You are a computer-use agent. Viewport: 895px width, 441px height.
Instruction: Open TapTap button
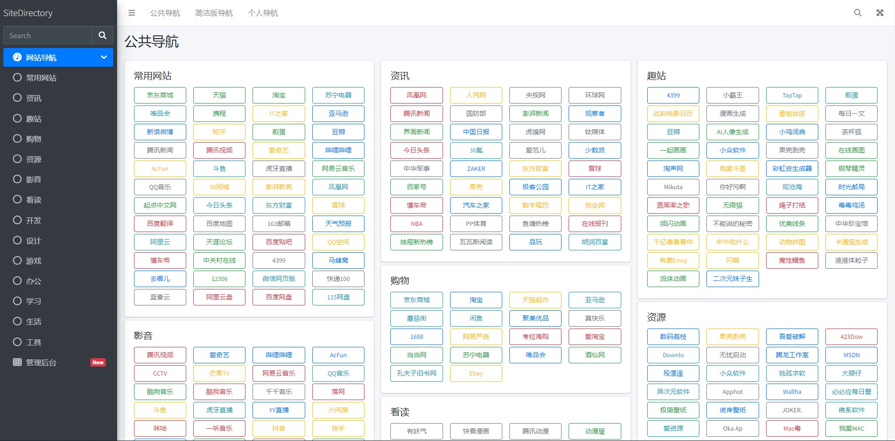(792, 95)
